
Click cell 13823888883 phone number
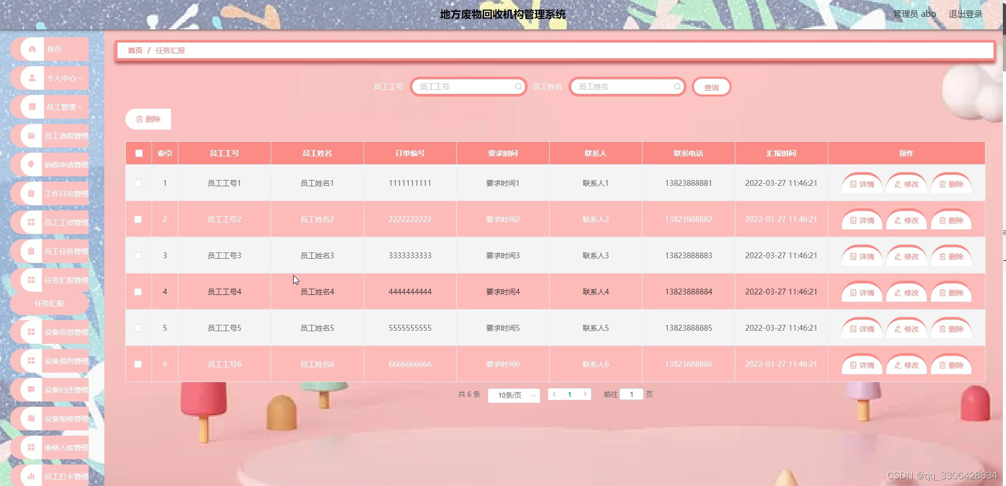point(689,256)
